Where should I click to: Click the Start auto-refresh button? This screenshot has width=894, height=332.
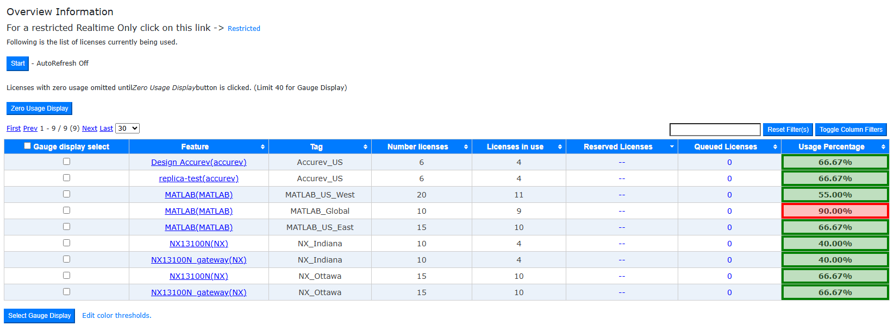tap(17, 63)
